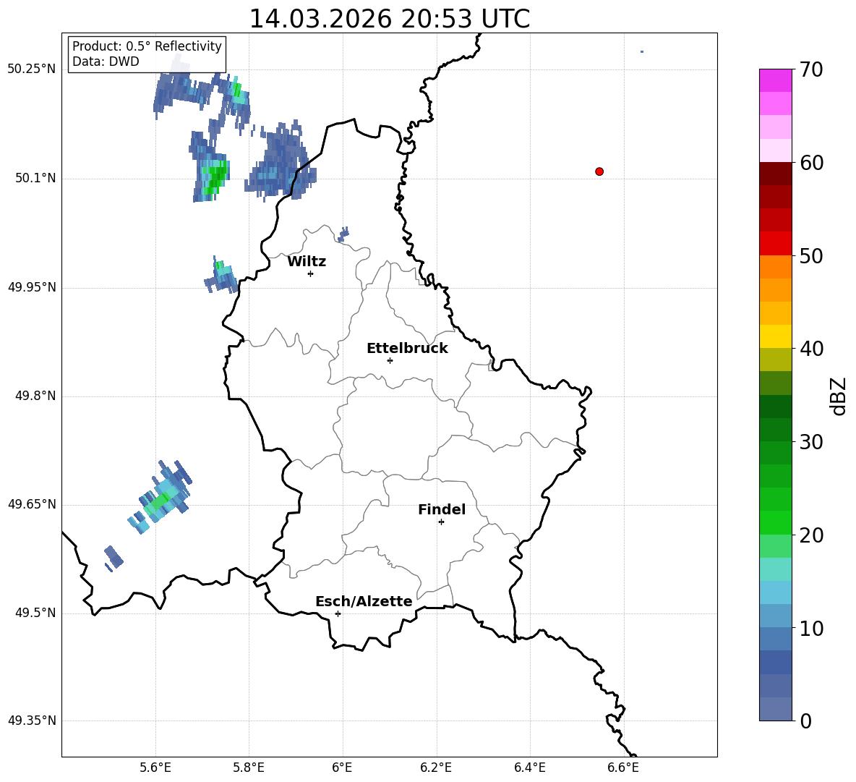Click the Esch/Alzette city label
Image resolution: width=856 pixels, height=782 pixels.
pos(364,601)
